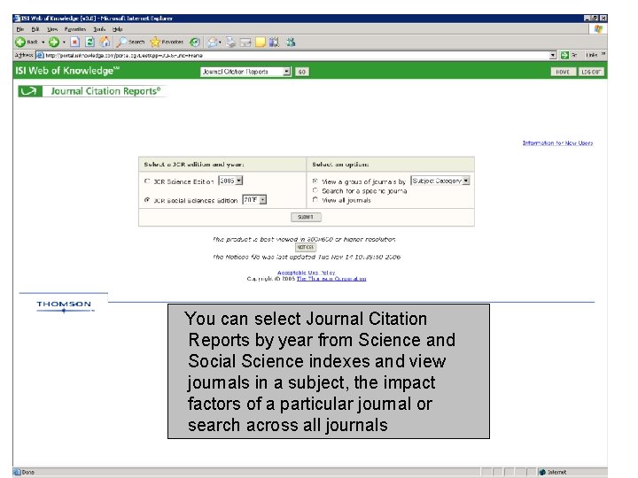Open the File menu
Screen dimensions: 638x478
(19, 29)
